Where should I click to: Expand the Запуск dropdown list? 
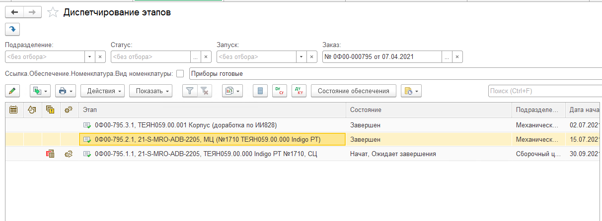(301, 57)
